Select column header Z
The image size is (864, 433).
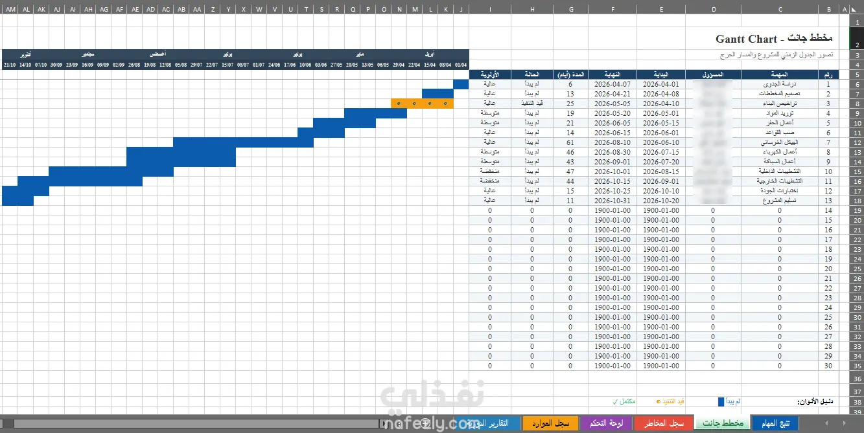(x=213, y=9)
